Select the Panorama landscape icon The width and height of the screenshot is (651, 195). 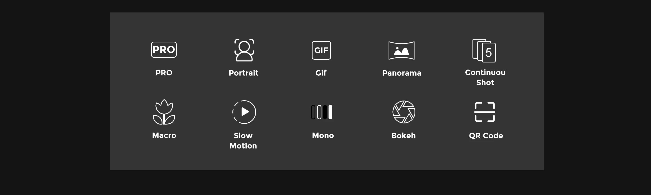pyautogui.click(x=402, y=51)
